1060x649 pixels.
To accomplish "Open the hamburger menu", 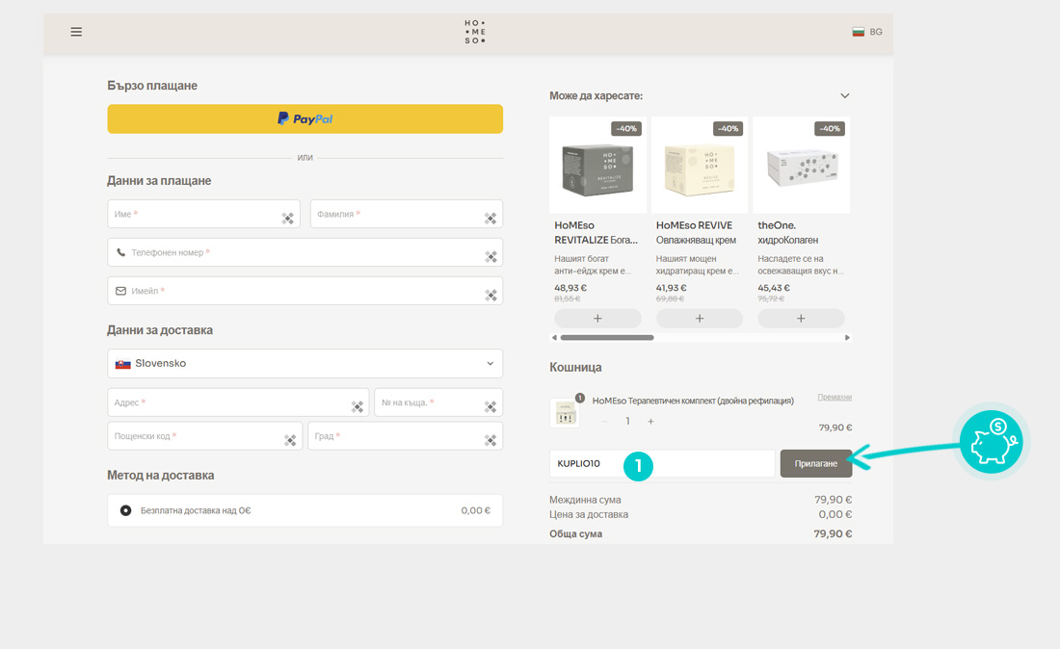I will click(76, 32).
